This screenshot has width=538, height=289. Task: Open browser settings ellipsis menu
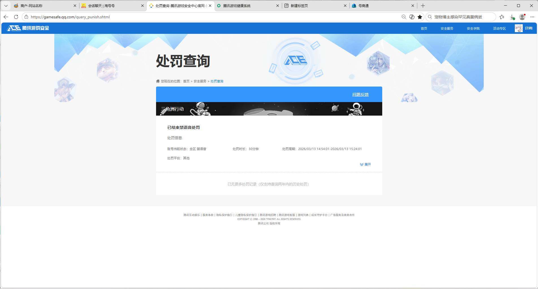(x=532, y=17)
